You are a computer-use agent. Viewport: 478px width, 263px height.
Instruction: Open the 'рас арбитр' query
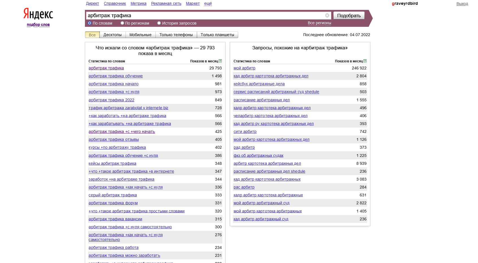pyautogui.click(x=244, y=187)
